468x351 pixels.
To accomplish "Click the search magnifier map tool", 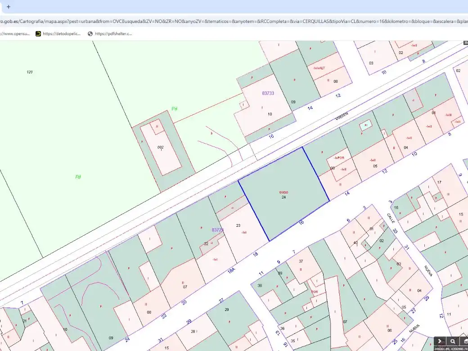I will (453, 342).
